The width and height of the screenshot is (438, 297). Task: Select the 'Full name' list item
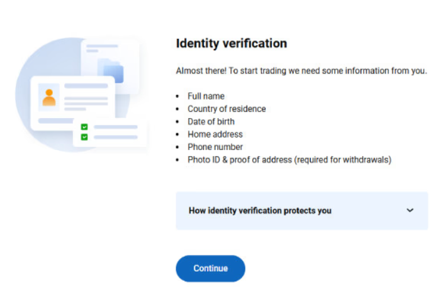pyautogui.click(x=206, y=96)
